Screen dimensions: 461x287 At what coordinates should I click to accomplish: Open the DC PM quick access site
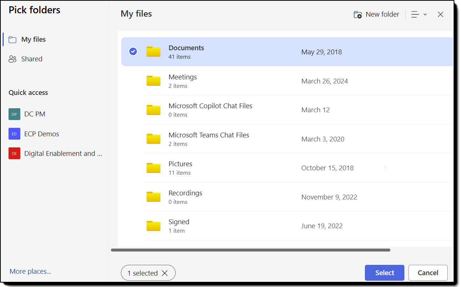click(34, 114)
